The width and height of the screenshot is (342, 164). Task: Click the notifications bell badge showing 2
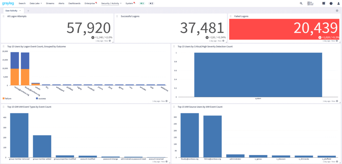coord(151,3)
